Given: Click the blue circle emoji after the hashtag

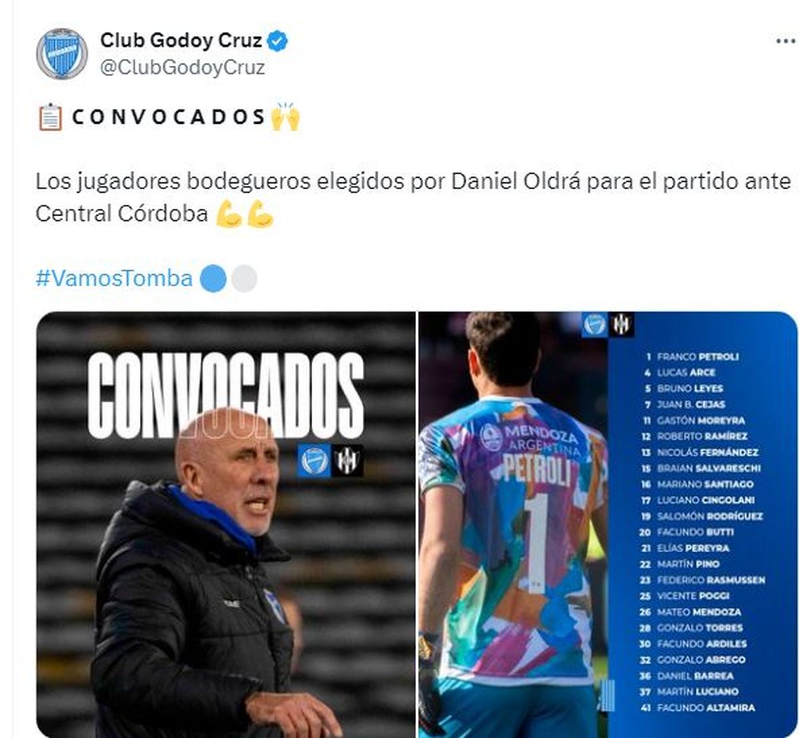Looking at the screenshot, I should 213,278.
